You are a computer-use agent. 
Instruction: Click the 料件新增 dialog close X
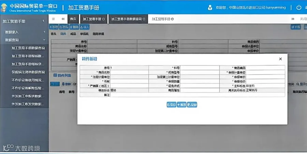pyautogui.click(x=280, y=59)
